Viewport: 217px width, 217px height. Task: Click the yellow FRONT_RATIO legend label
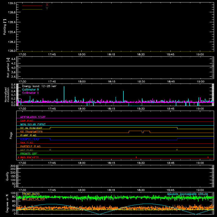(31, 194)
